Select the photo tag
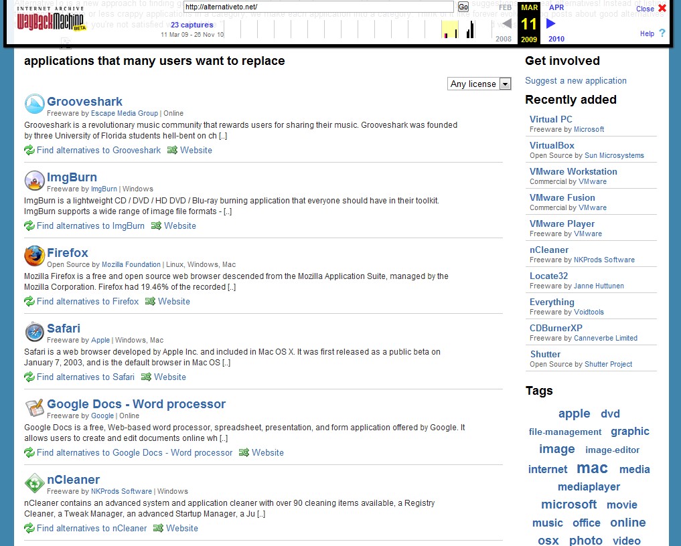The width and height of the screenshot is (681, 546). [x=586, y=541]
